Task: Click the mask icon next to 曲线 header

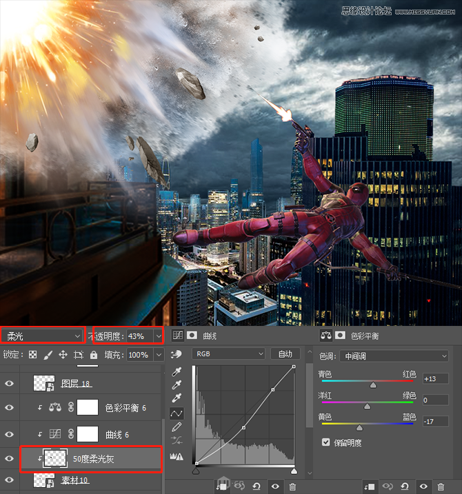Action: (x=192, y=336)
